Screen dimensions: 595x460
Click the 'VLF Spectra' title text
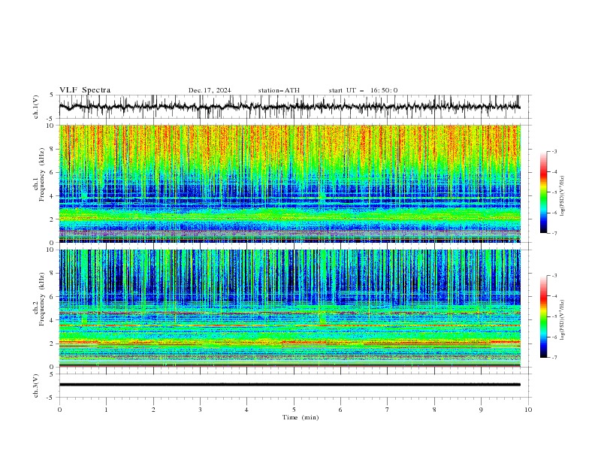point(85,90)
